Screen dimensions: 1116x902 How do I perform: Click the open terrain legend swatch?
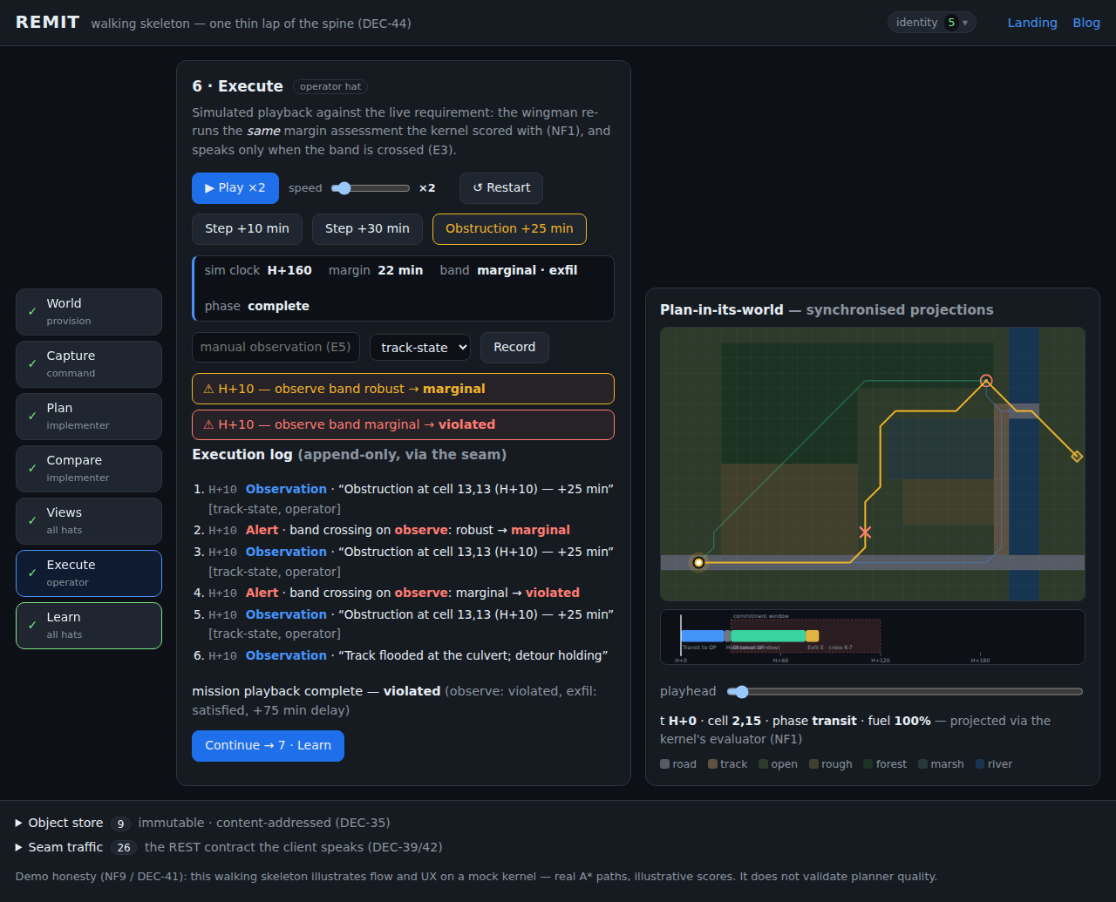click(x=763, y=764)
